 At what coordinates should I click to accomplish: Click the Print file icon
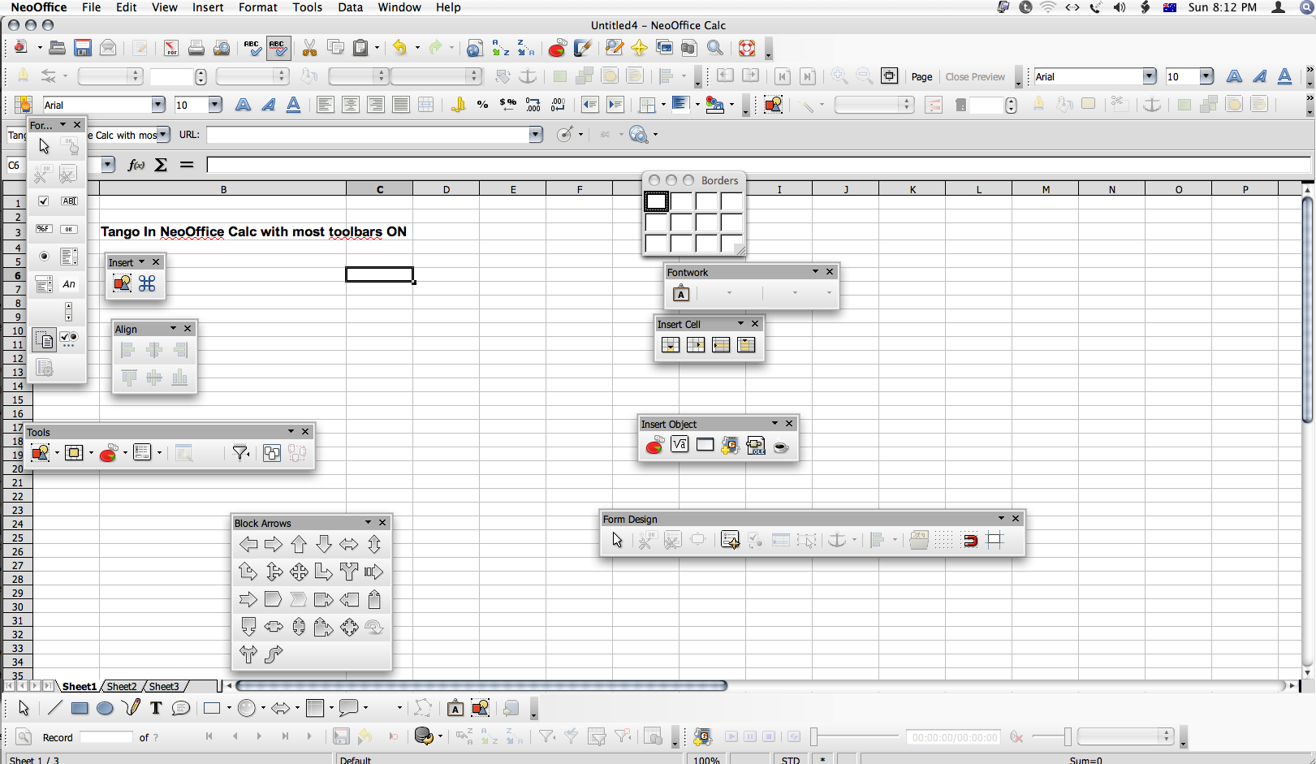(x=196, y=48)
